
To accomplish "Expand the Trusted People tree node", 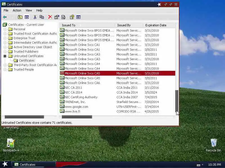I will coord(5,69).
